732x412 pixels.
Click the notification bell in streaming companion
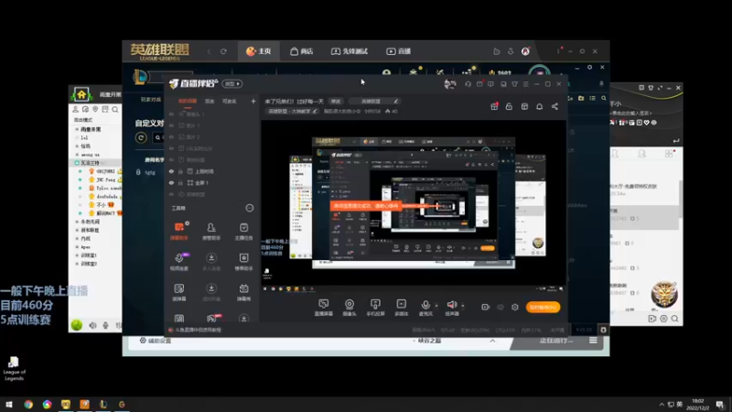[x=539, y=106]
